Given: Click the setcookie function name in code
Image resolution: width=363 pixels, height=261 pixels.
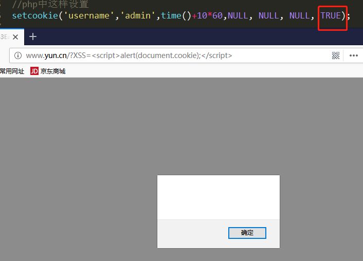Looking at the screenshot, I should 35,16.
